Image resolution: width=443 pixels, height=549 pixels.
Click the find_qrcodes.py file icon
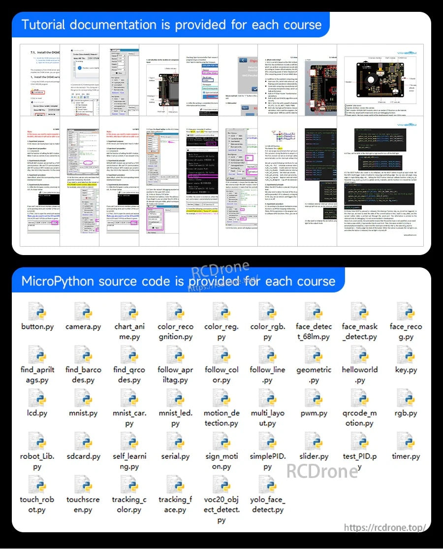tap(129, 355)
